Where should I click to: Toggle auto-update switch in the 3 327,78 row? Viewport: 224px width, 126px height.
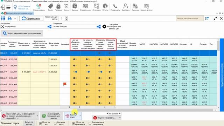tap(75, 59)
